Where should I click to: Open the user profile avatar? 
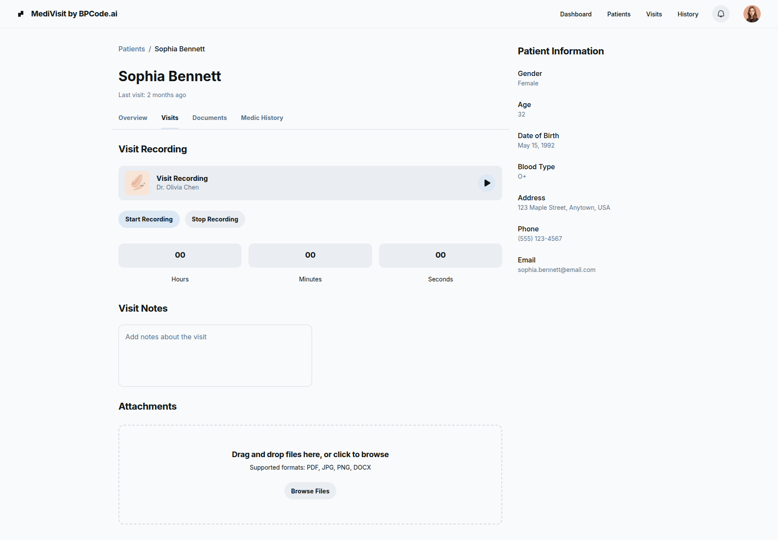(x=752, y=14)
